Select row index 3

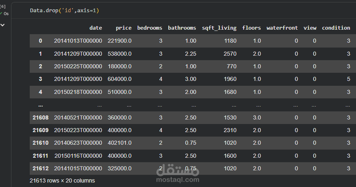[x=40, y=79]
